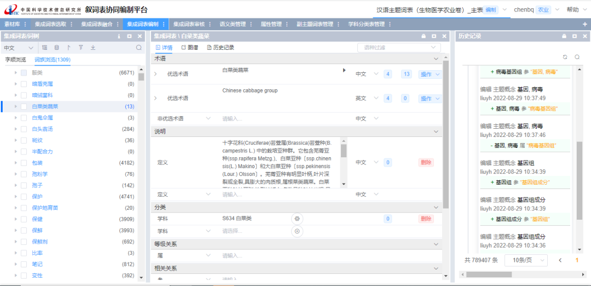Open search in the 集成词表/词树 panel
591x286 pixels.
(x=138, y=48)
